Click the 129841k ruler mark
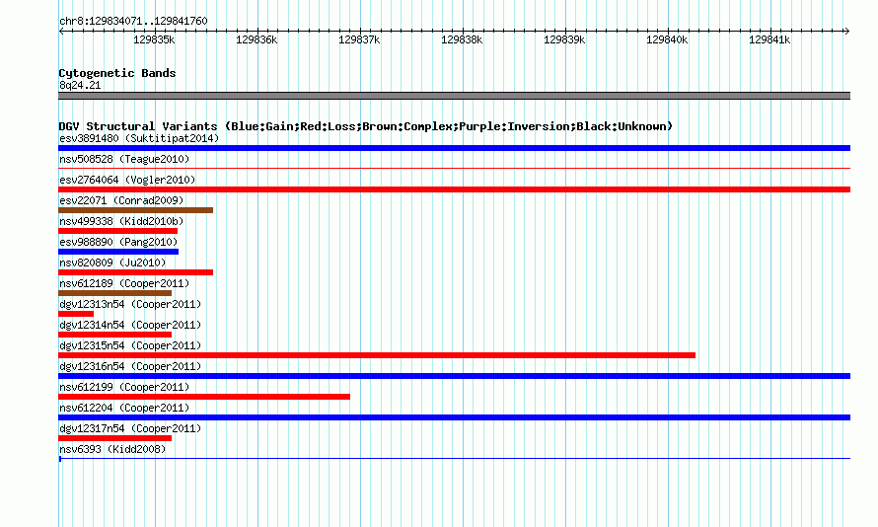Image resolution: width=878 pixels, height=527 pixels. [x=769, y=39]
